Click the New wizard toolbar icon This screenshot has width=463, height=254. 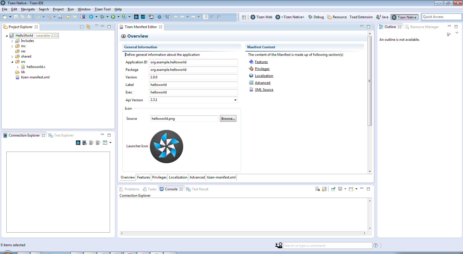5,17
